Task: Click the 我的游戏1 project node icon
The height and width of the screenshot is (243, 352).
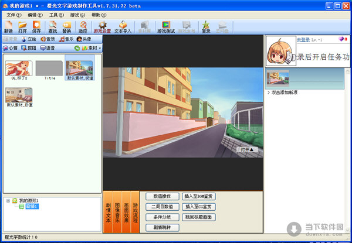Action: [15, 201]
